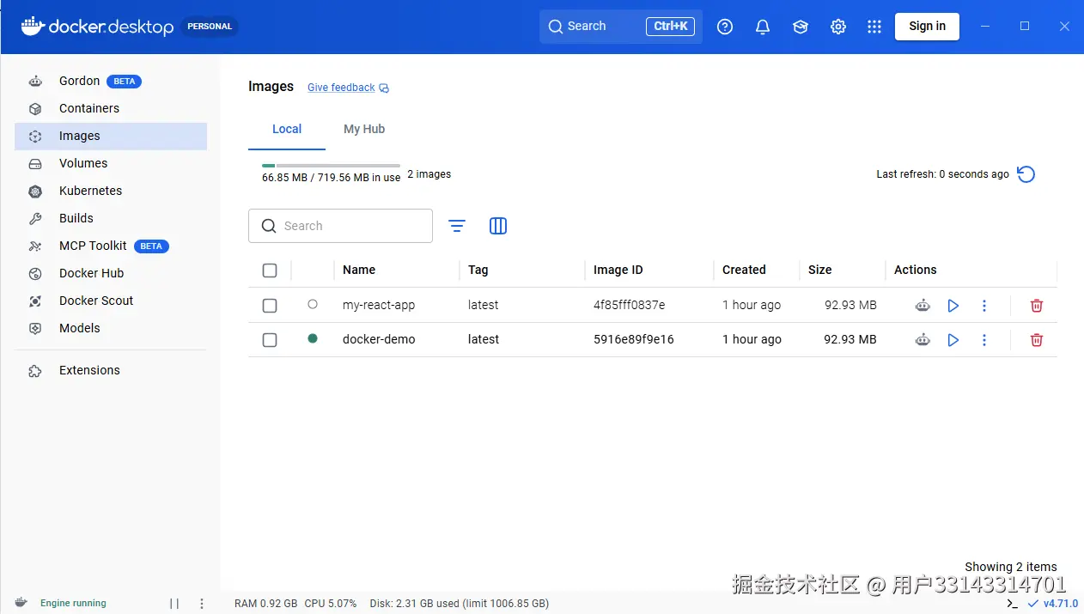Sort by Name column header
The width and height of the screenshot is (1084, 614).
[x=359, y=270]
